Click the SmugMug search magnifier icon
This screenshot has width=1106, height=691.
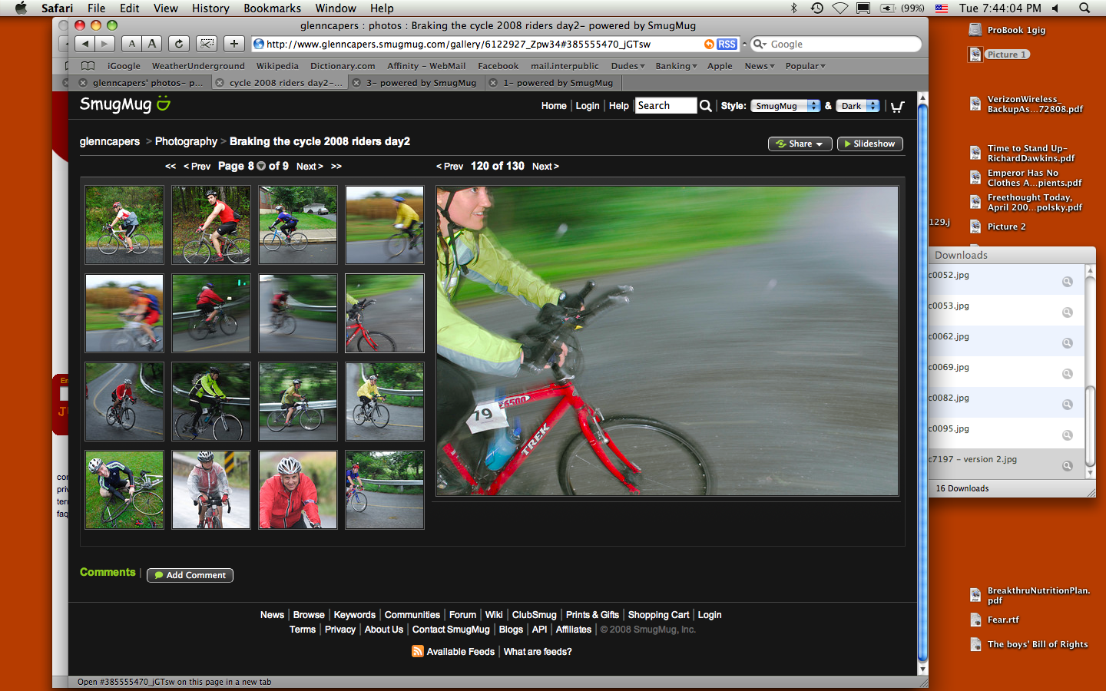(x=705, y=106)
